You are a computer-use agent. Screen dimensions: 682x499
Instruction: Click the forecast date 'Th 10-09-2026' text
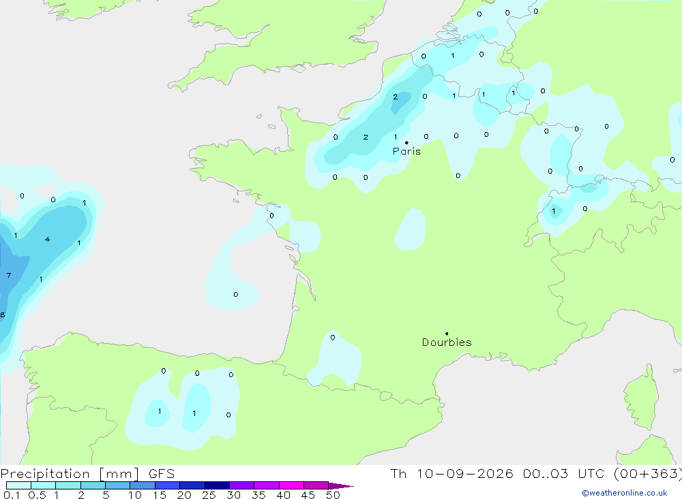pos(451,473)
